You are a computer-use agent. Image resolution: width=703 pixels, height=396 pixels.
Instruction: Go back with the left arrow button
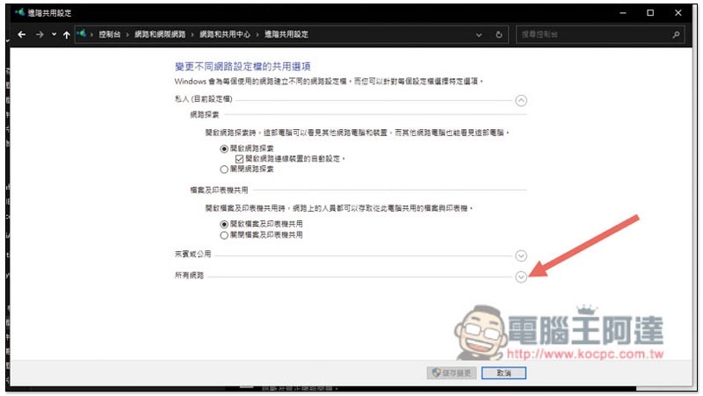tap(21, 34)
